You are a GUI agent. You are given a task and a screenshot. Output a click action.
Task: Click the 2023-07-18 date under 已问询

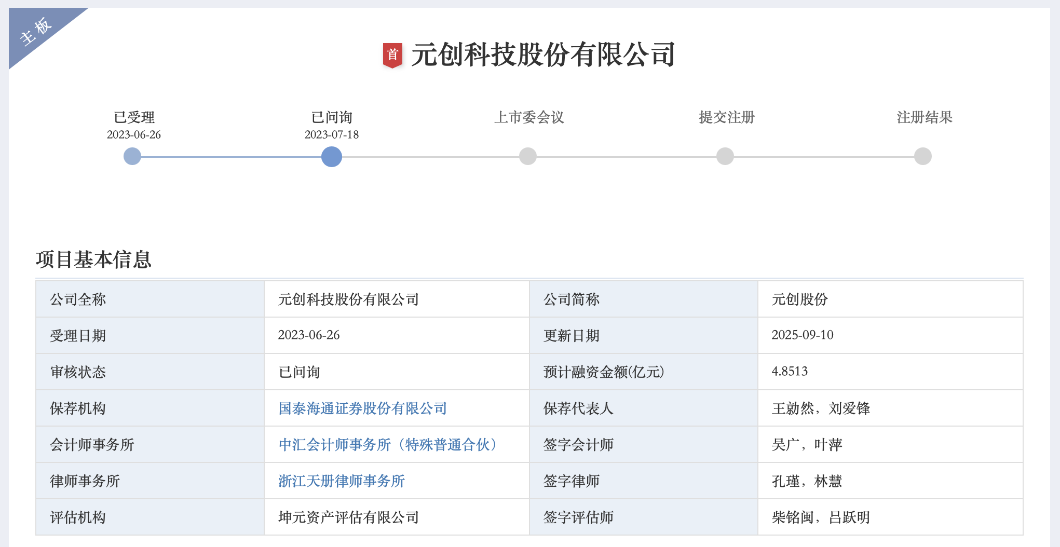332,135
